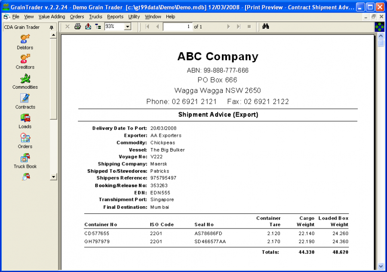Click the shipping company Maersk
The width and height of the screenshot is (387, 272).
pyautogui.click(x=159, y=164)
